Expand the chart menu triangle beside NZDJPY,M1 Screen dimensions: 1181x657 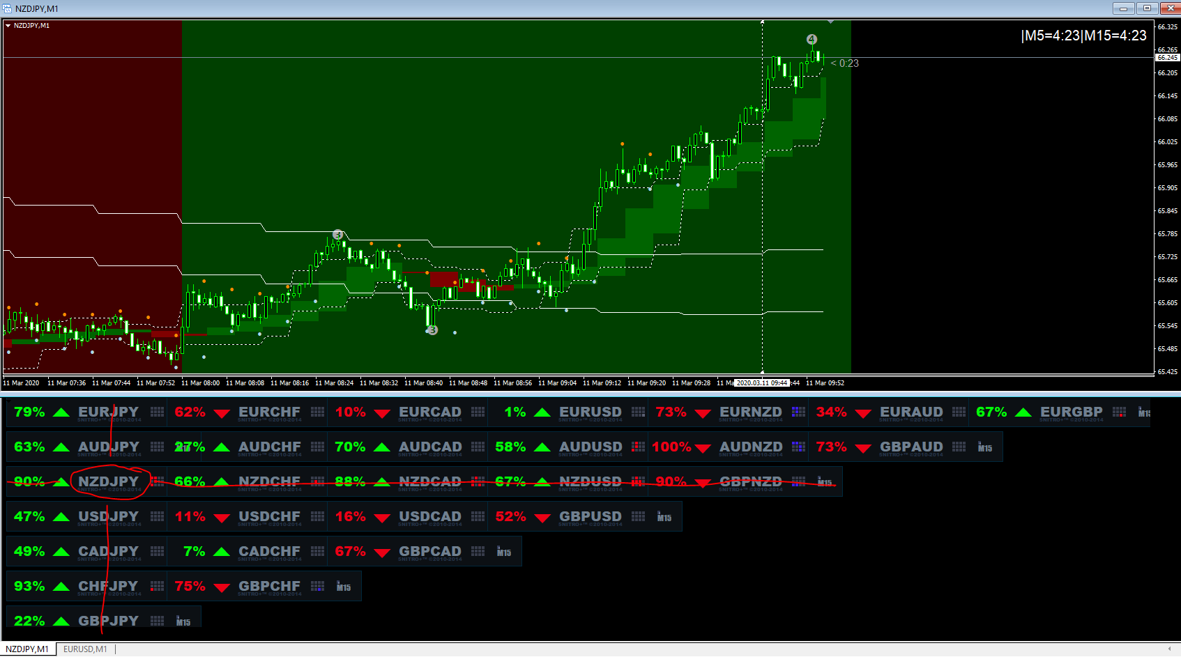click(8, 26)
